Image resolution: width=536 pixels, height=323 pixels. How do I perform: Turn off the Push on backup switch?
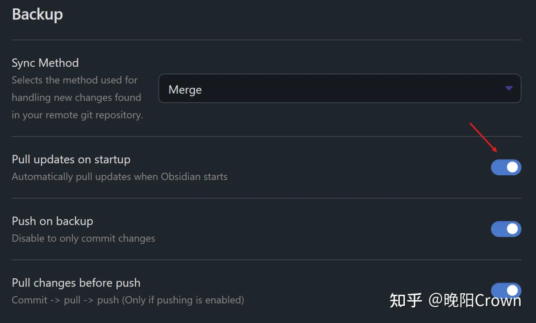506,229
